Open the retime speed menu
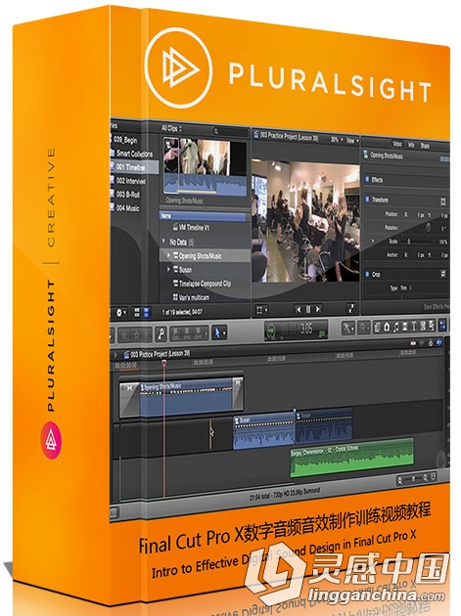This screenshot has width=461, height=616. (x=364, y=327)
